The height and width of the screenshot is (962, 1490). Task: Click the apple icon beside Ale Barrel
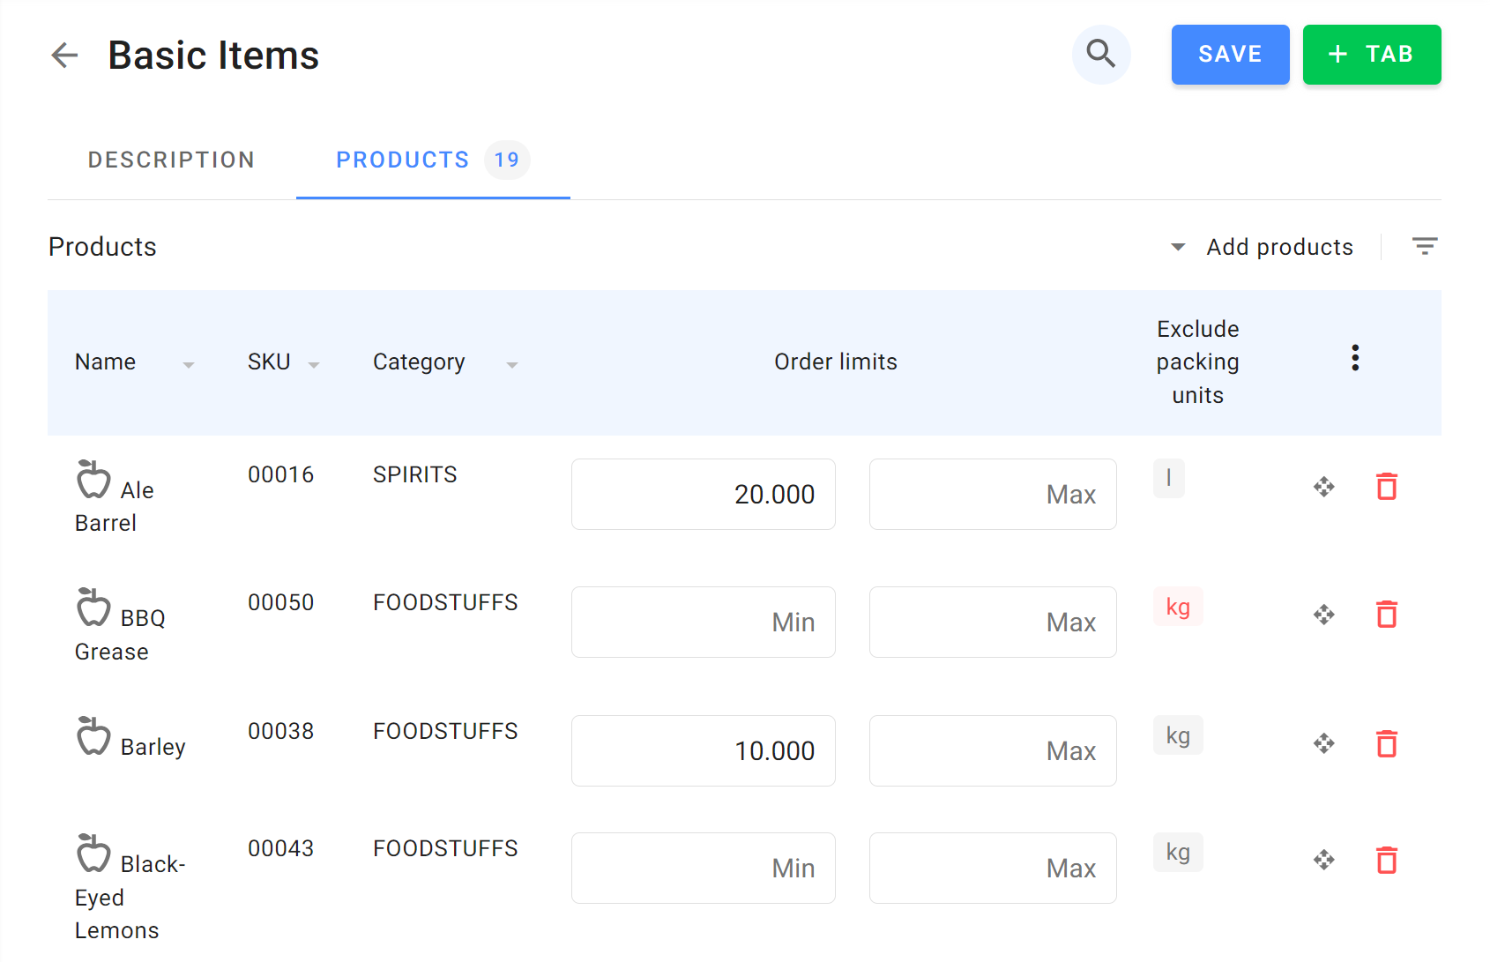[x=93, y=481]
